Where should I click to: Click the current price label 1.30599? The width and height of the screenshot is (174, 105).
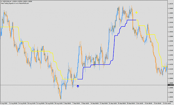(171, 85)
